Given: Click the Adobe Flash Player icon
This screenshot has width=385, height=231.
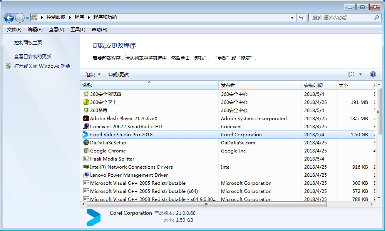Looking at the screenshot, I should [x=86, y=118].
